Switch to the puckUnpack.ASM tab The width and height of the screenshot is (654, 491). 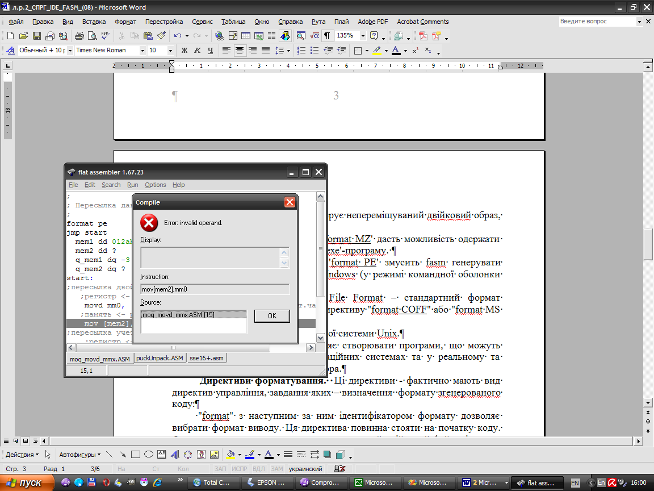pyautogui.click(x=160, y=358)
